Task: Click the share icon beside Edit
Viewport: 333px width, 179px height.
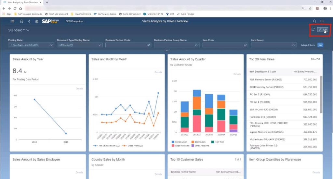Action: pos(313,30)
